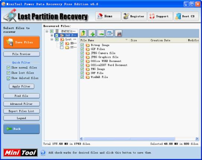Go up one folder with green arrow icon

tap(83, 33)
